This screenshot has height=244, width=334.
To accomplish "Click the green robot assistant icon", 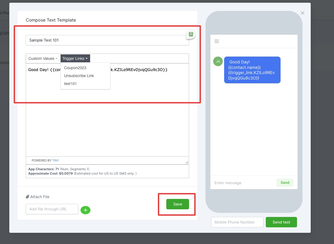I will coord(191,34).
